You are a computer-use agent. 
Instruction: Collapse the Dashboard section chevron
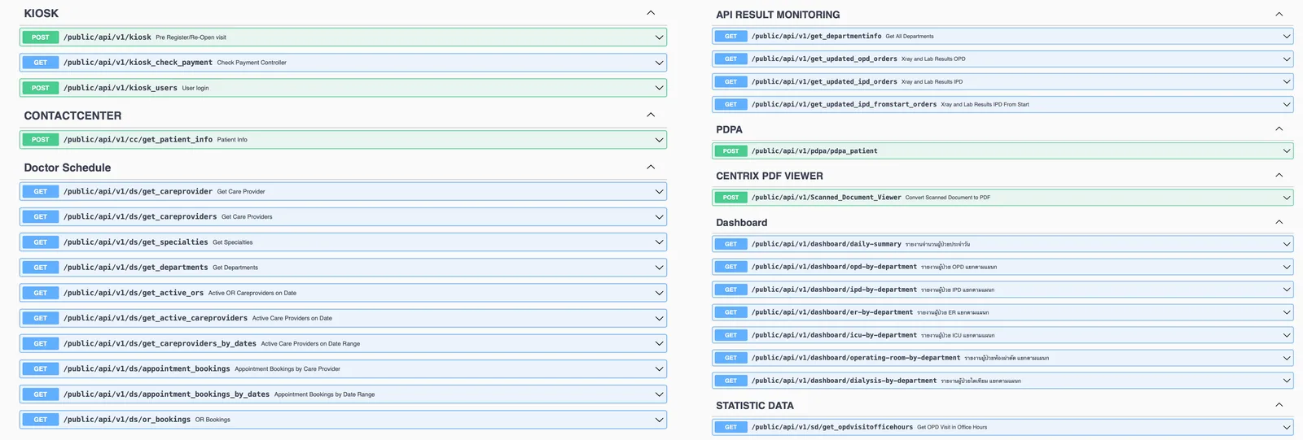coord(1279,222)
